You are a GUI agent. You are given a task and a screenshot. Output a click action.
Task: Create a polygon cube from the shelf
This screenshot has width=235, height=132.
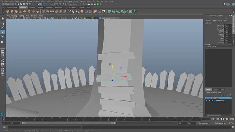click(x=12, y=11)
